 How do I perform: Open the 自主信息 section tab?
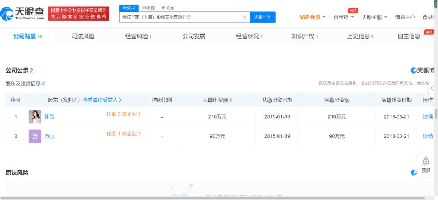pyautogui.click(x=410, y=36)
